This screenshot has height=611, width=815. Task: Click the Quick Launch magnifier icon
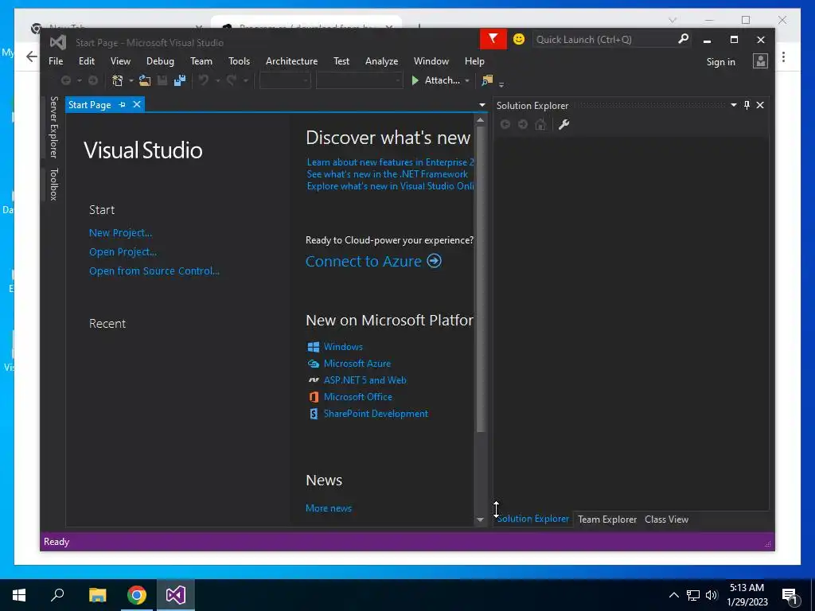[x=684, y=39]
